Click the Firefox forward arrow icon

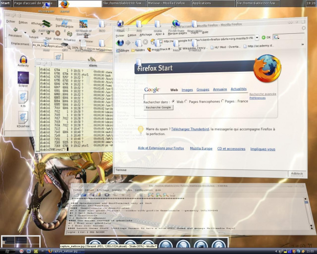pos(128,43)
